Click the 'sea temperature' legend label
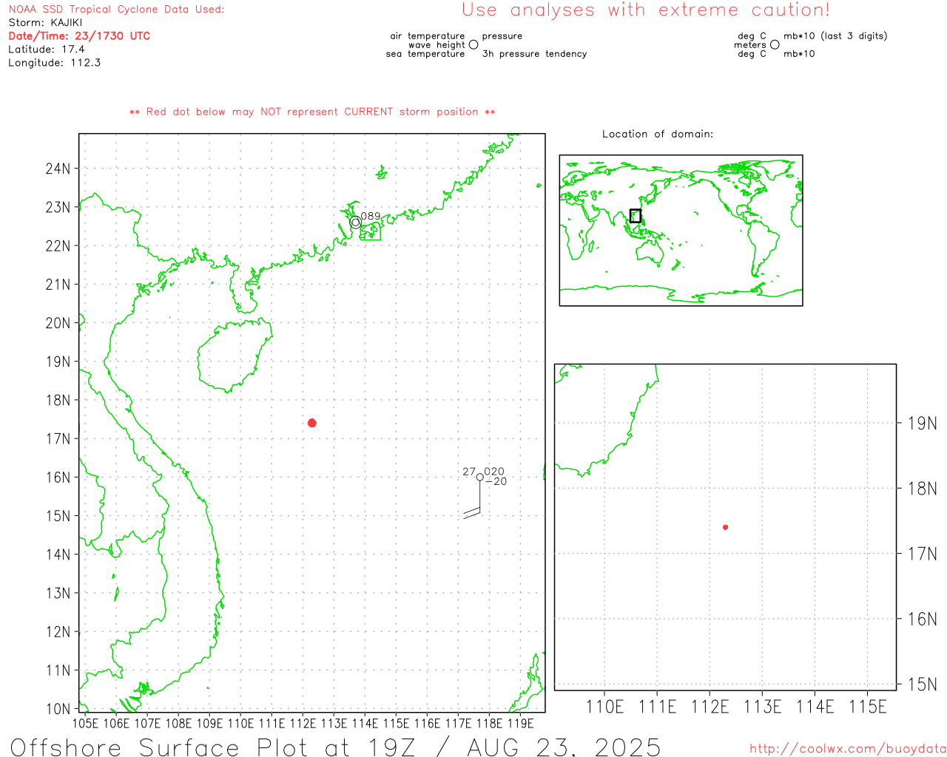Viewport: 947px width, 757px height. coord(425,53)
